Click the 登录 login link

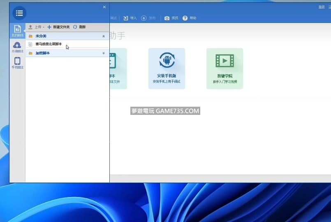pos(322,7)
